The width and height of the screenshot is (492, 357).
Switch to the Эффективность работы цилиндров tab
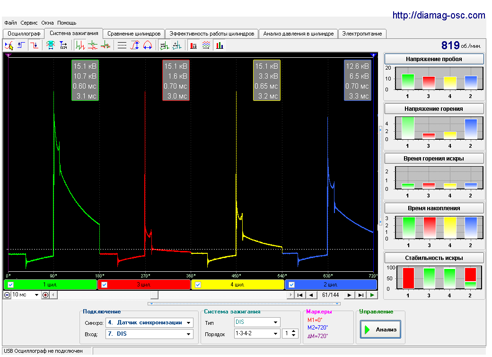212,34
